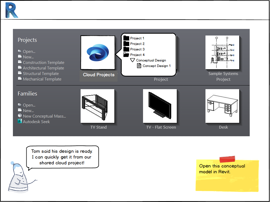Open the Desk family thumbnail
The width and height of the screenshot is (270, 202).
[222, 106]
